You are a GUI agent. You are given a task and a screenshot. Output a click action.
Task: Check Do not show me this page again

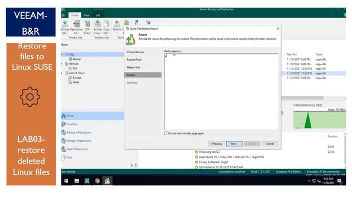coord(166,133)
